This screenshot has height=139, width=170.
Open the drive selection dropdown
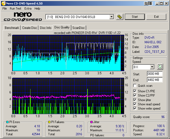[111, 17]
